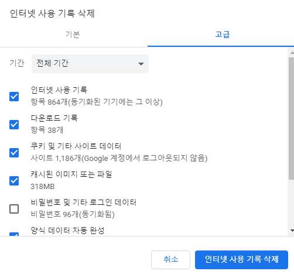Uncheck the 다운로드 기록 checkbox

14,125
